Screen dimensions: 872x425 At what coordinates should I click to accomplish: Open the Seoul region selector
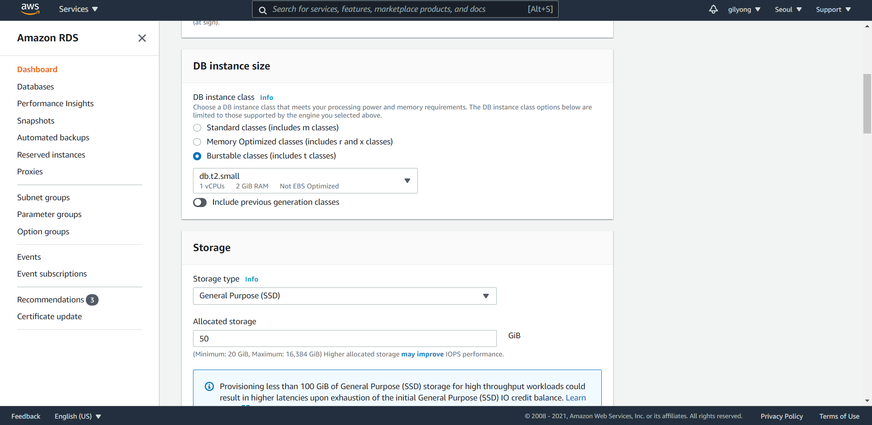pos(788,10)
